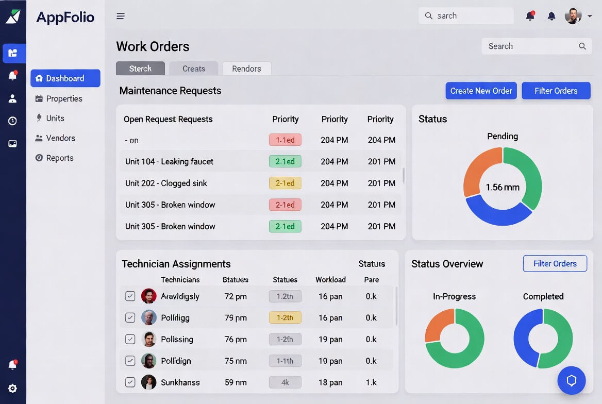Select the highlighted dashboard icon in dark rail

point(13,53)
